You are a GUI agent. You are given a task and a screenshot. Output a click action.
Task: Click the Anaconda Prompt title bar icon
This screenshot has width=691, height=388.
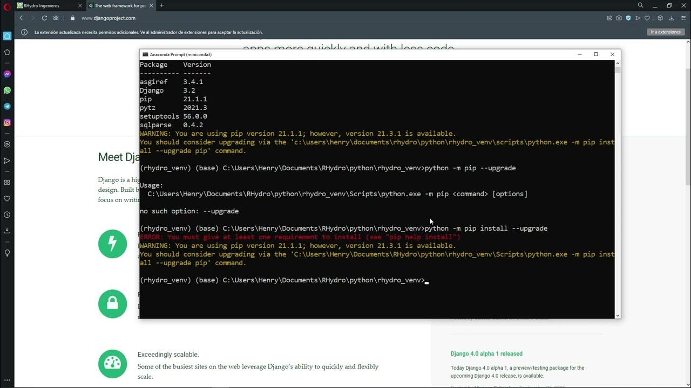pos(145,54)
